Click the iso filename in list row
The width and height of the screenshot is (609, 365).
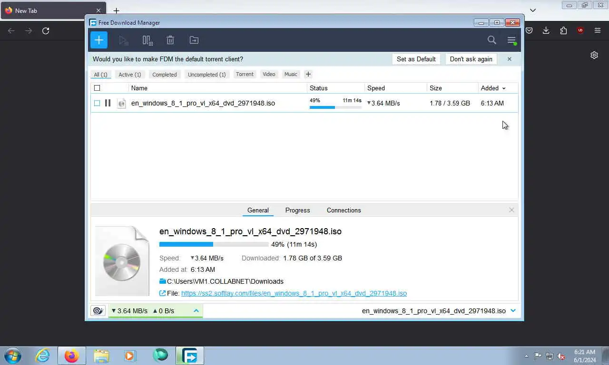point(203,103)
